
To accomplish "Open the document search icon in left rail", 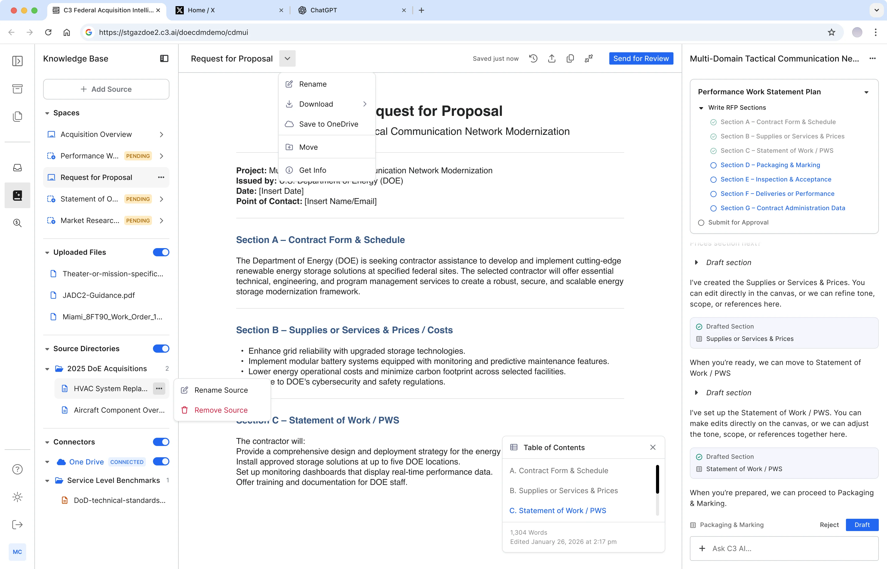I will [x=17, y=223].
